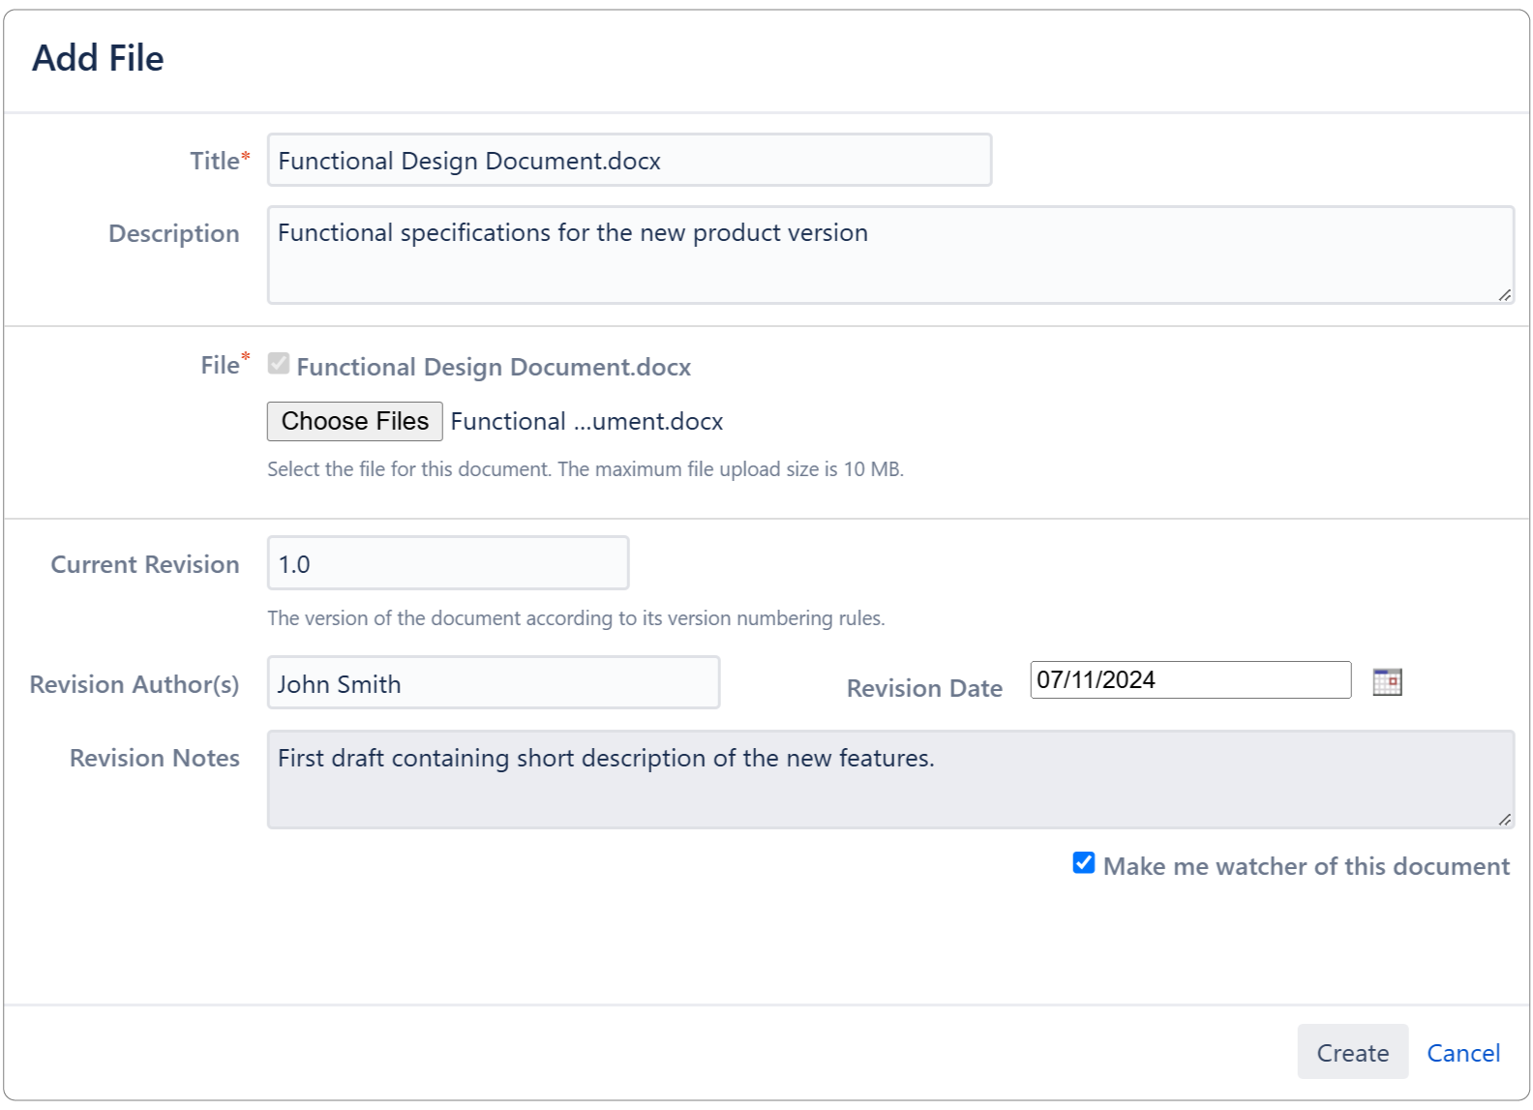Click the Current Revision label

point(144,564)
